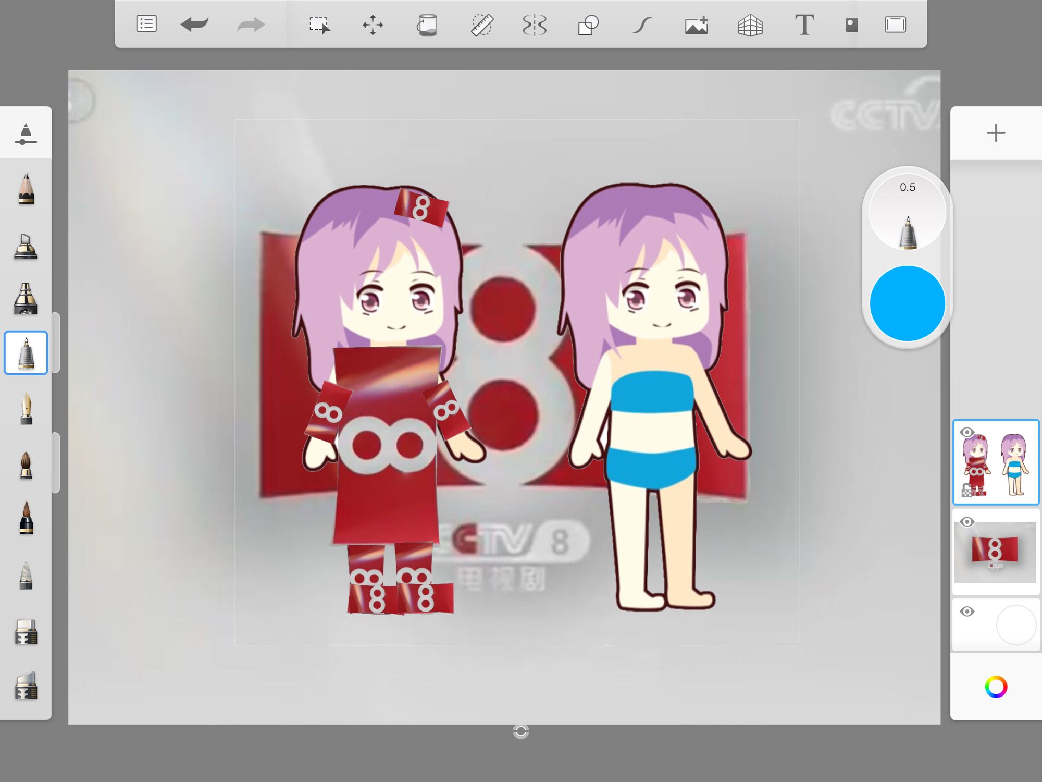Open the brush size 0.5 puck
The image size is (1042, 782).
pyautogui.click(x=907, y=212)
